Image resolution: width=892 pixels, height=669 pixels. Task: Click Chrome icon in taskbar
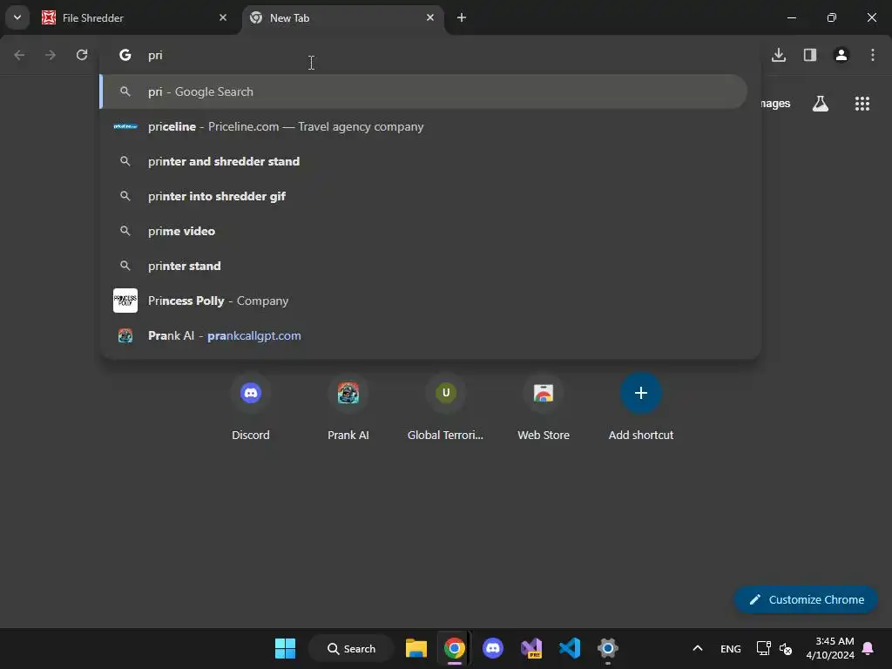pos(455,648)
